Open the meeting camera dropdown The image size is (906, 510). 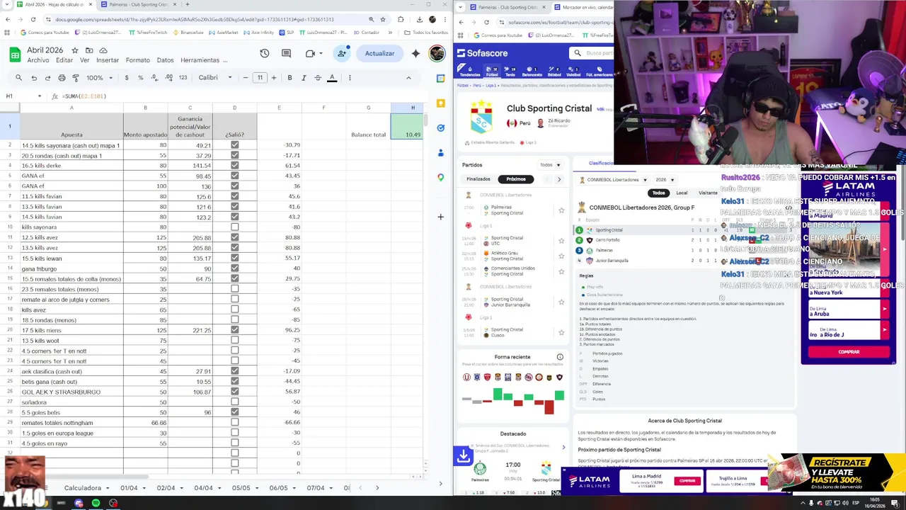pos(320,54)
